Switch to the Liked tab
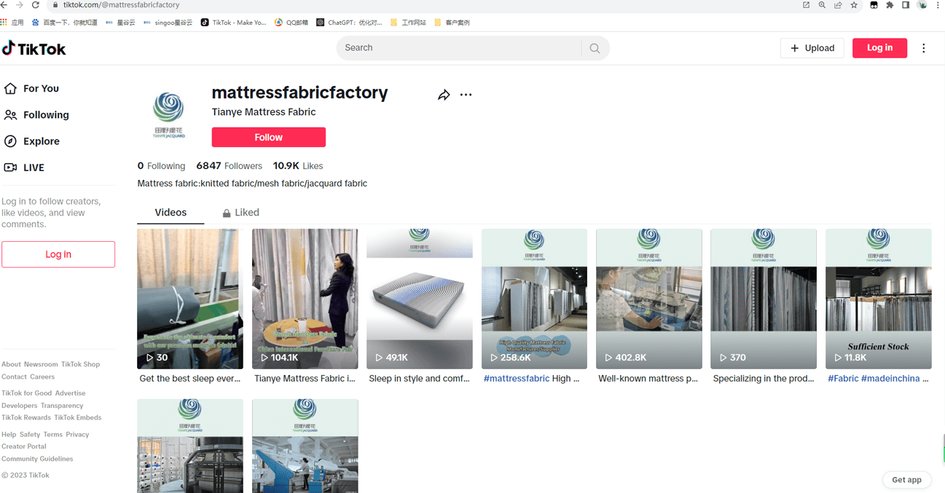 pyautogui.click(x=241, y=213)
